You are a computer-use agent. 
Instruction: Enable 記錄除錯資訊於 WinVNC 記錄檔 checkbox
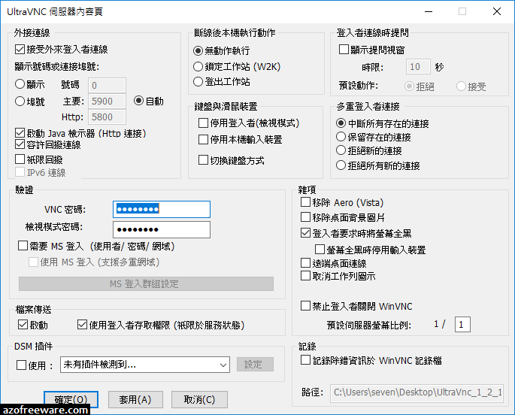(x=305, y=360)
